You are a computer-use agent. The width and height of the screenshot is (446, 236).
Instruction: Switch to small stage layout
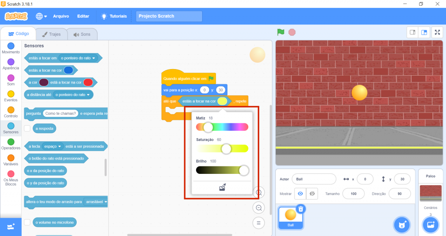[412, 32]
